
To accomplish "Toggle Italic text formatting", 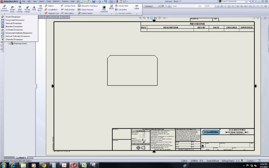I will pos(225,6).
